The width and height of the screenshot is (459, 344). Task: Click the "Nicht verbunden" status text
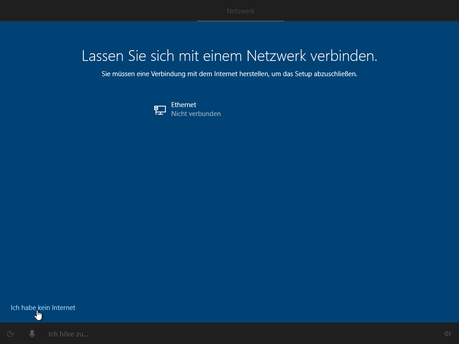pyautogui.click(x=196, y=114)
